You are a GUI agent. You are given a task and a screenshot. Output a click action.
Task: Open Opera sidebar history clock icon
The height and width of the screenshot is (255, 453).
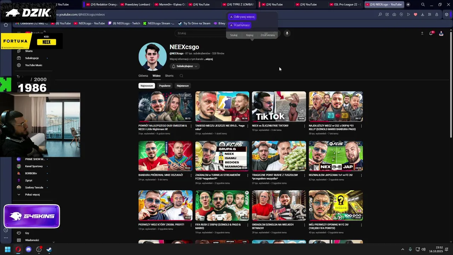coord(6,230)
